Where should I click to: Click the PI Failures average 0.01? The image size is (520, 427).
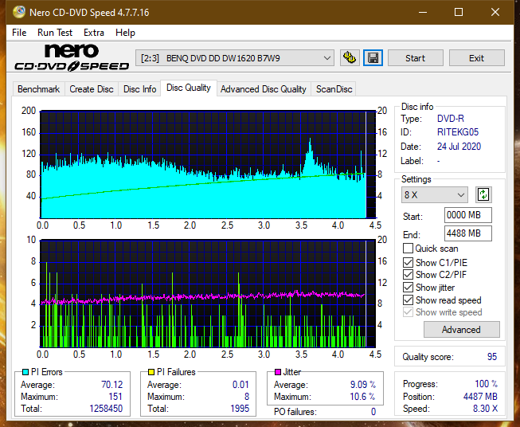point(240,385)
